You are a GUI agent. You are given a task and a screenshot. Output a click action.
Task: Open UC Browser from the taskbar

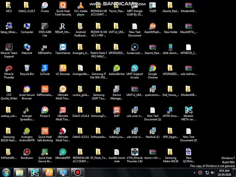[49, 173]
